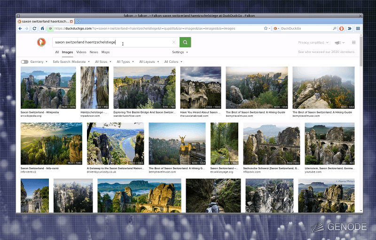
Task: Reload the page with the refresh icon
Action: (x=34, y=29)
